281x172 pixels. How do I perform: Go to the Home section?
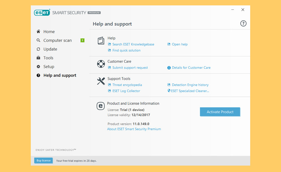49,32
